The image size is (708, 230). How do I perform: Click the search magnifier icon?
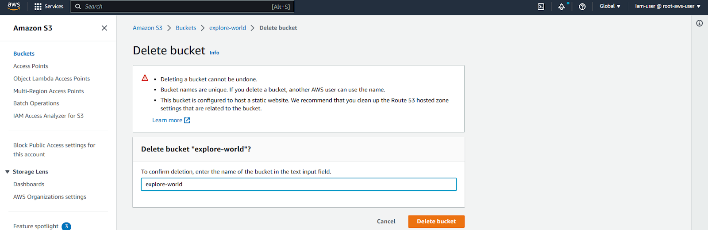pyautogui.click(x=78, y=7)
